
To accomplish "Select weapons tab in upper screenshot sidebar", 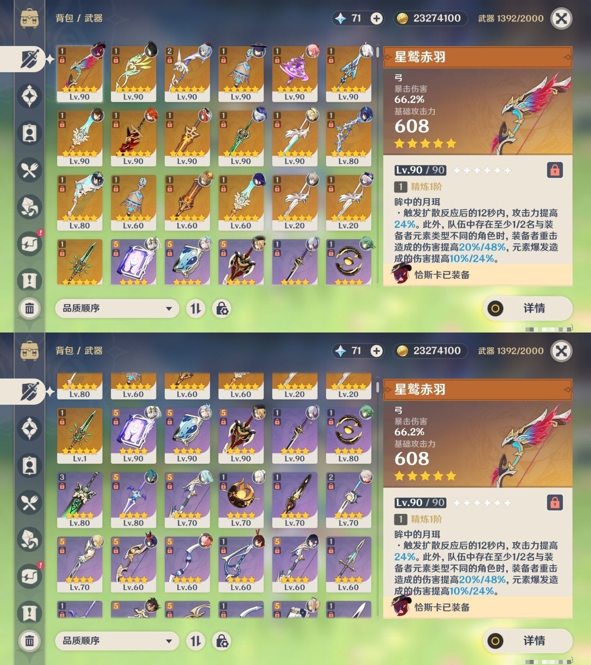I will [x=29, y=59].
